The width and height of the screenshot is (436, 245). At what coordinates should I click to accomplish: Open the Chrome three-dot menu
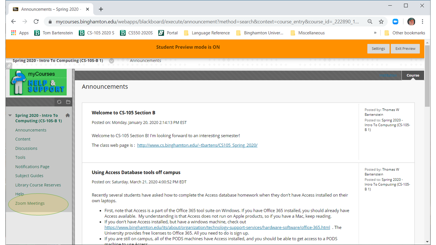tap(423, 21)
